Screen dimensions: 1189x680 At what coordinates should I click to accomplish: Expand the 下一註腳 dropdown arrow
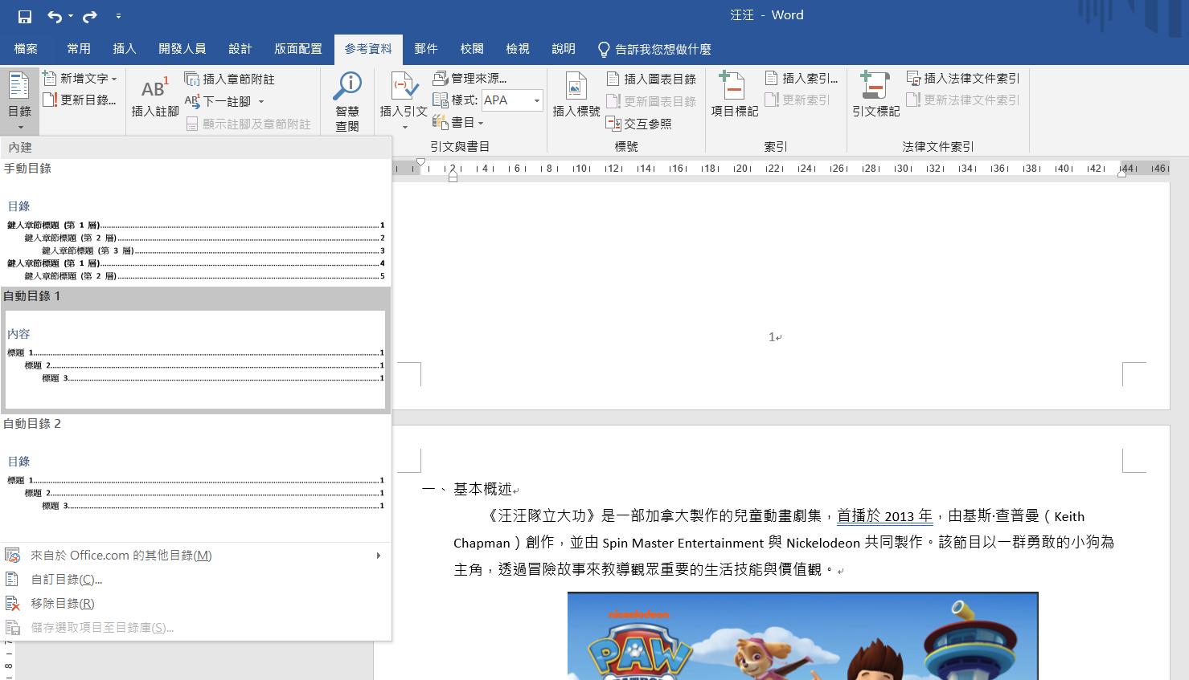point(261,102)
